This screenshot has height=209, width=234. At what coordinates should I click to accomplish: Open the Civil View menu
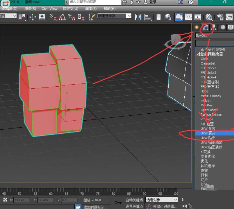pos(49,9)
